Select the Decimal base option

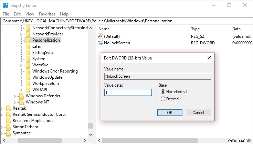(x=163, y=99)
